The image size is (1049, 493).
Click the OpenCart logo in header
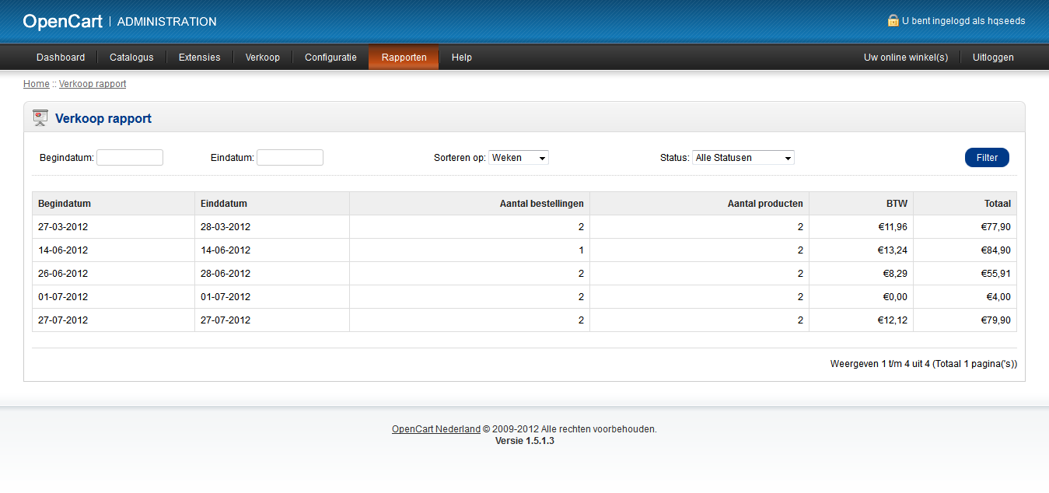click(62, 22)
